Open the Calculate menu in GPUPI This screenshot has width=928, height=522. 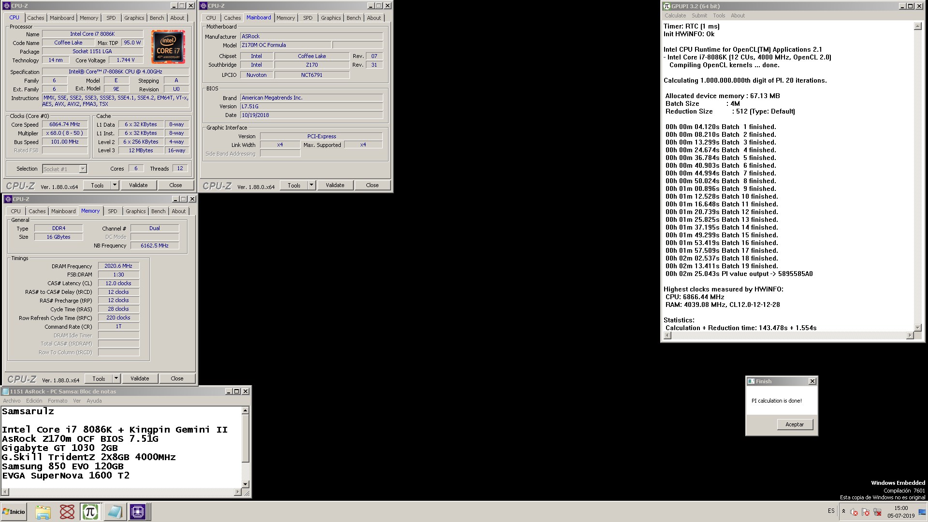coord(675,15)
